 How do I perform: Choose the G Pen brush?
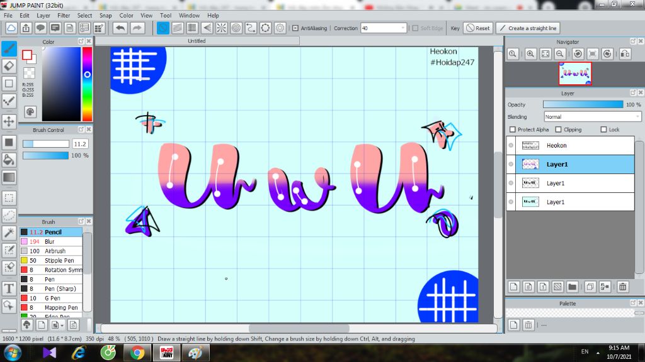pos(51,298)
